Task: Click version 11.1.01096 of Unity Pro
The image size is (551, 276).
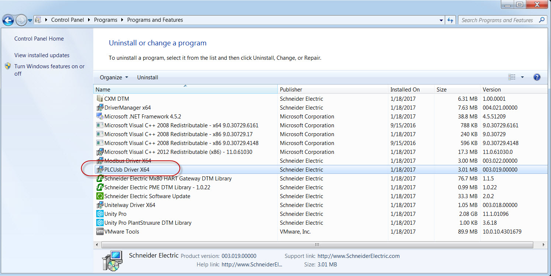Action: pos(496,214)
